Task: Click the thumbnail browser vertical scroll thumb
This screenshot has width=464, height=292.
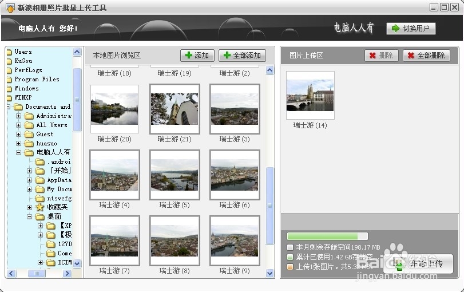Action: [x=270, y=206]
